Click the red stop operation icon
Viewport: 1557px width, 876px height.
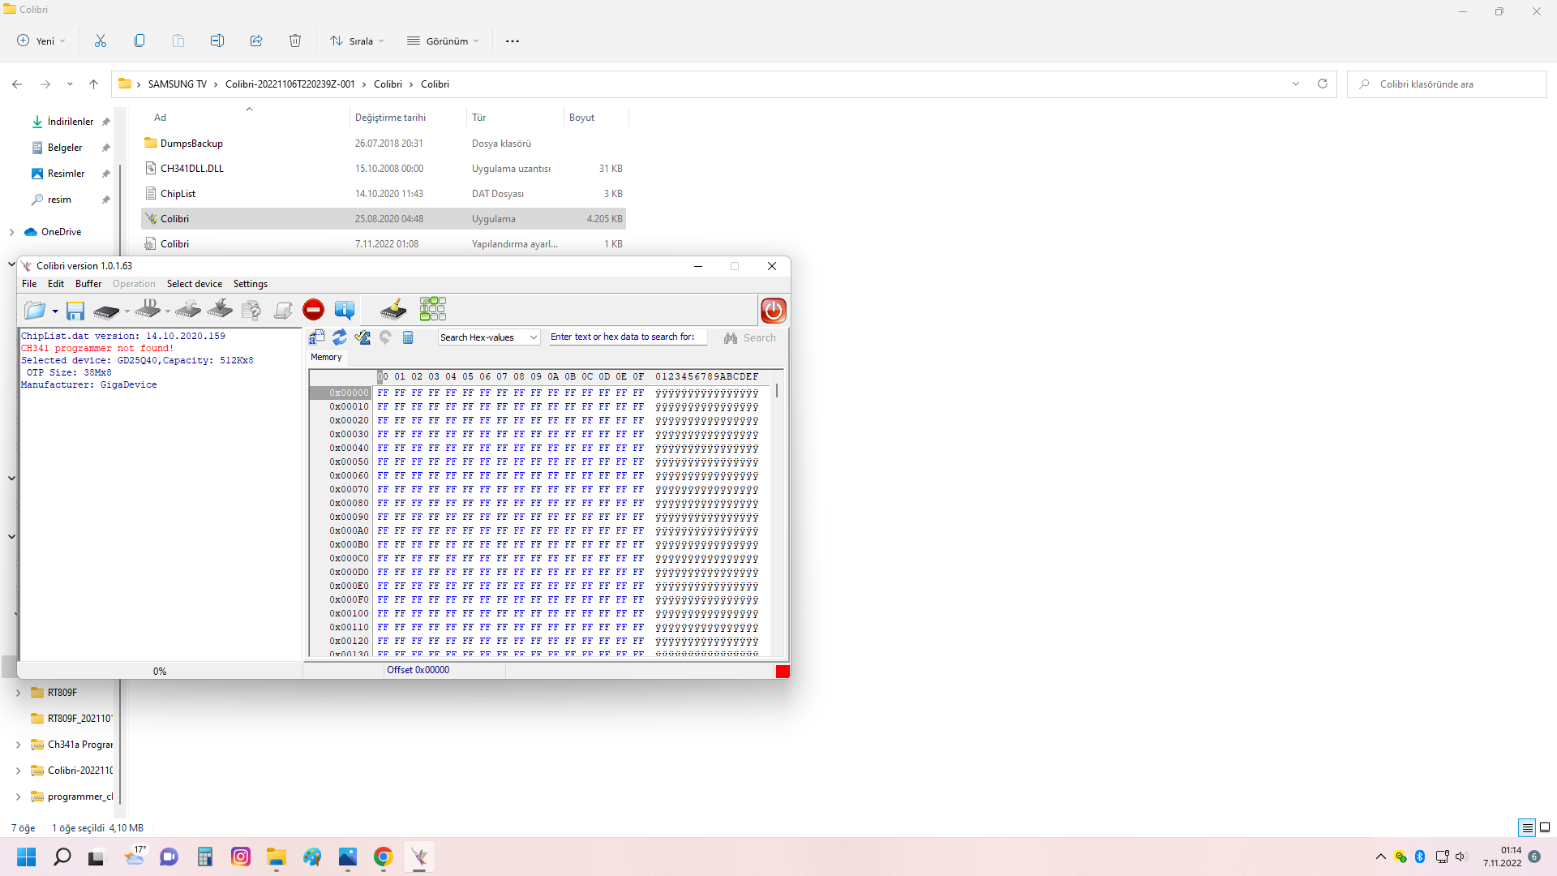(313, 309)
